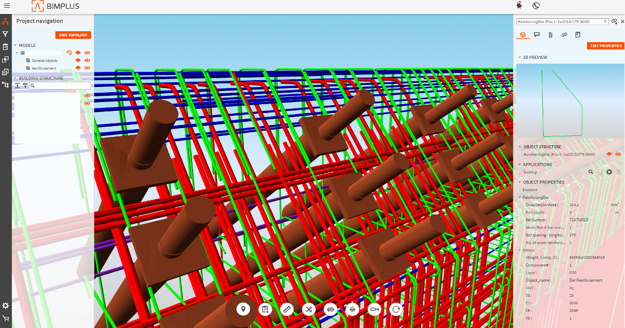Select the measure ruler tool
Image resolution: width=625 pixels, height=328 pixels.
coord(287,309)
